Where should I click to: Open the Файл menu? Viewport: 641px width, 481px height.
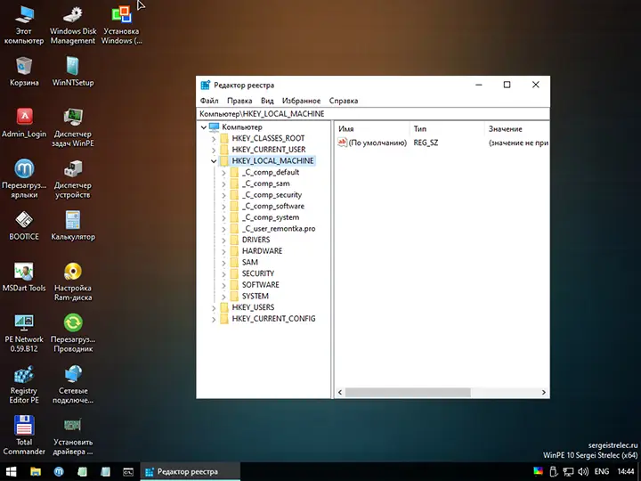(209, 101)
